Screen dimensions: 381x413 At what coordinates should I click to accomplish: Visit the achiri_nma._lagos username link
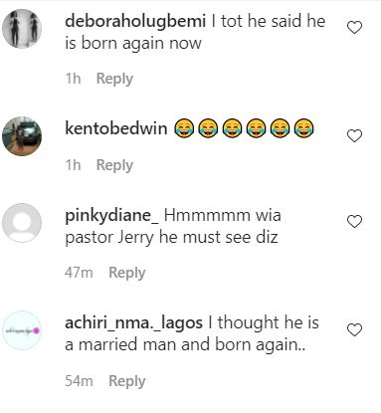click(x=133, y=323)
